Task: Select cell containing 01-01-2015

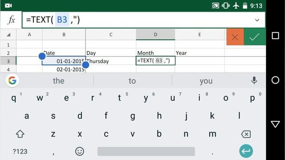Action: 64,61
